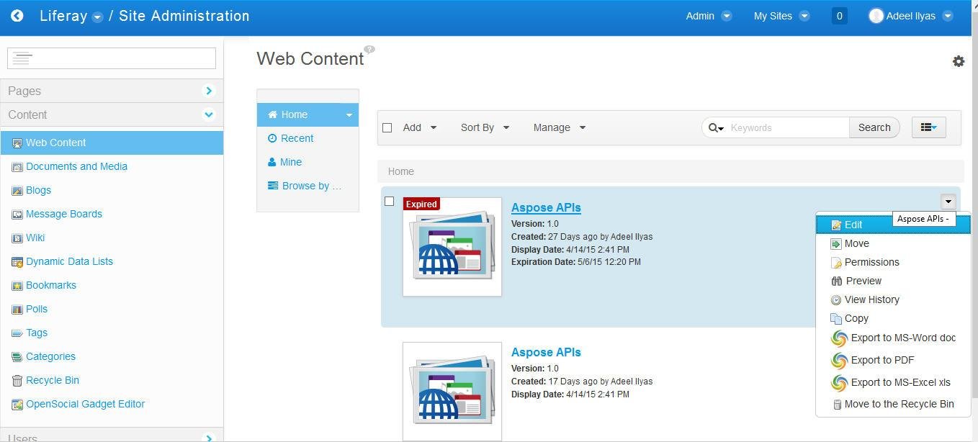Click the Categories sidebar icon
Viewport: 978px width, 442px height.
(x=17, y=357)
